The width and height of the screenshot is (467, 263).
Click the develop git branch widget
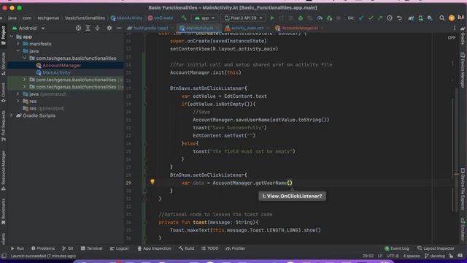[x=435, y=256]
